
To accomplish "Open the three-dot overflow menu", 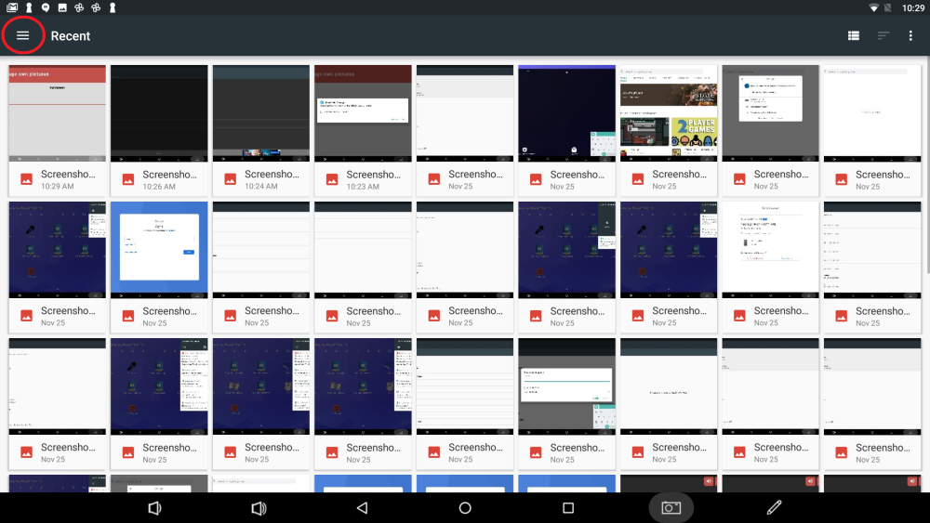I will pos(910,35).
